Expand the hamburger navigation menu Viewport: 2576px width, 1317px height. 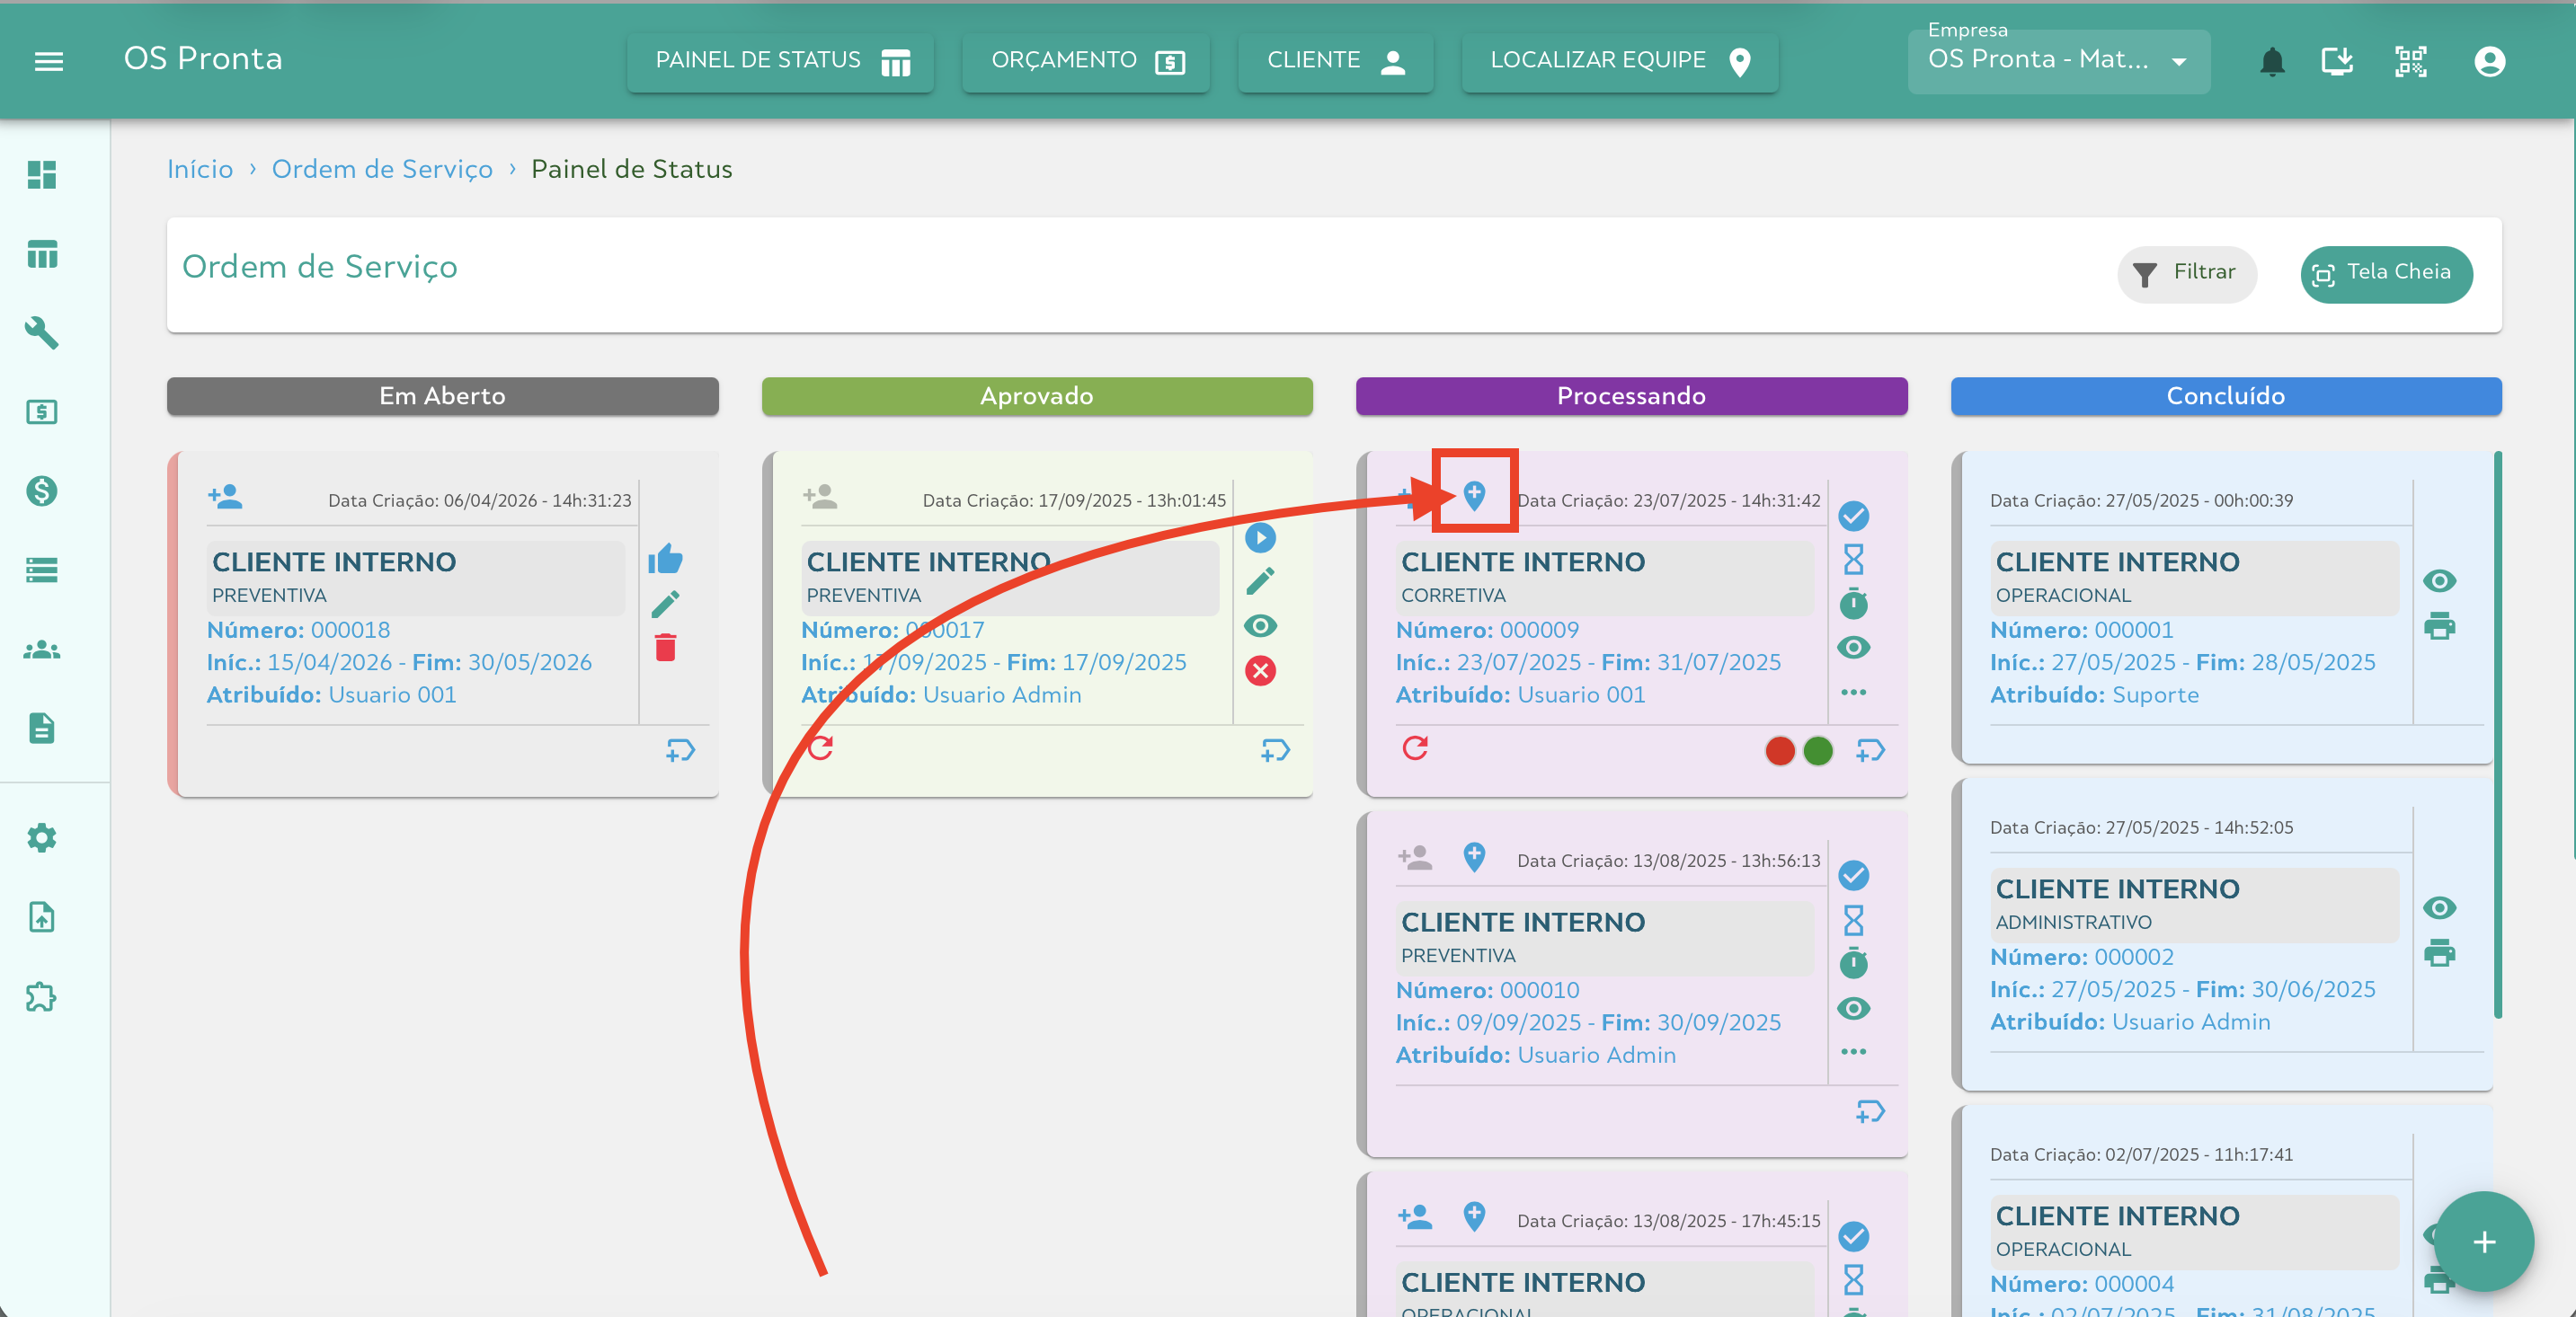[x=49, y=62]
